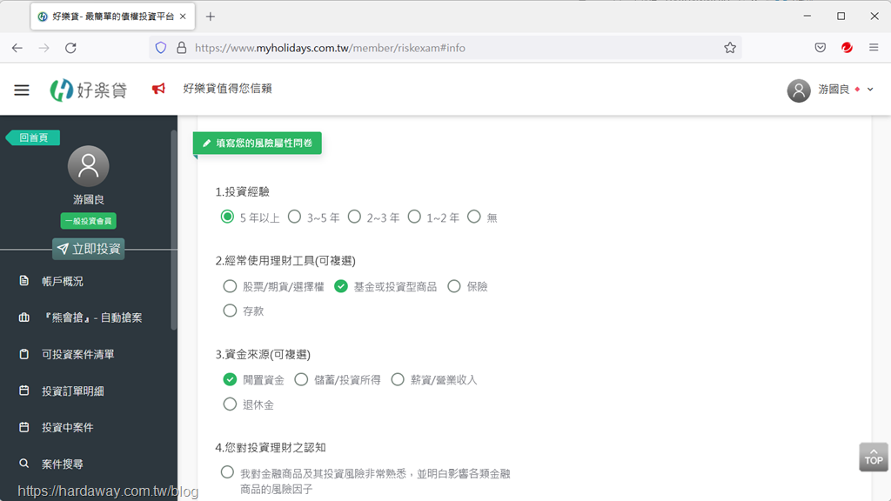Click 帳戶概況 document icon
891x501 pixels.
pos(23,281)
